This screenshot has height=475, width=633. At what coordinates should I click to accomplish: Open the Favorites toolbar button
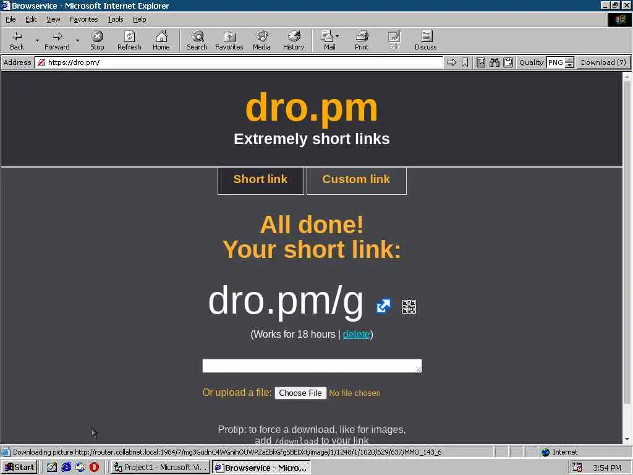(229, 40)
